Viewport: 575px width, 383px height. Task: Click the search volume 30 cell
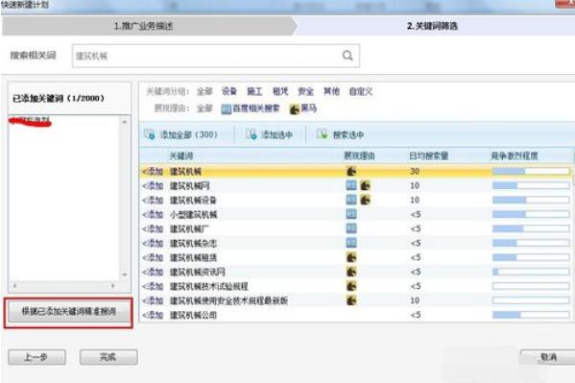415,171
